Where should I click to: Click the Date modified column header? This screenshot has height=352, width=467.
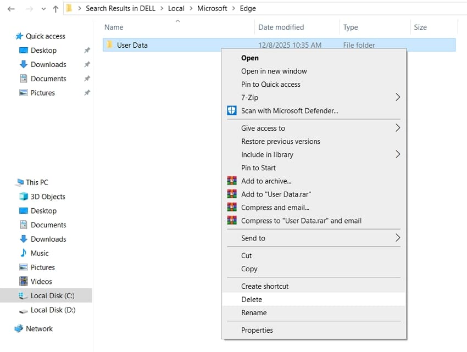pyautogui.click(x=281, y=27)
